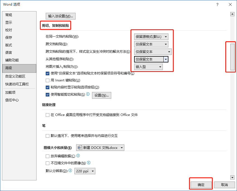Click info icon next to 不压缩文件中的图像
This screenshot has width=237, height=191.
pos(89,163)
